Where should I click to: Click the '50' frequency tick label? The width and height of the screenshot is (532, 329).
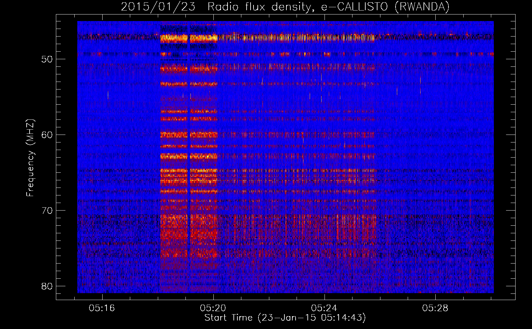[47, 59]
